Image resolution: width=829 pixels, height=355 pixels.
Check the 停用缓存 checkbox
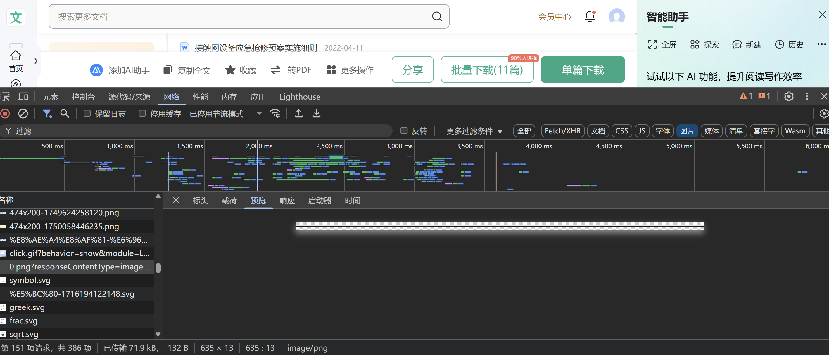(142, 113)
